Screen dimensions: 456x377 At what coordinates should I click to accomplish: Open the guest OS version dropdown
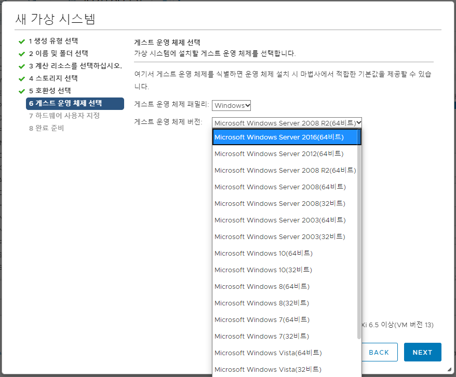[x=287, y=123]
